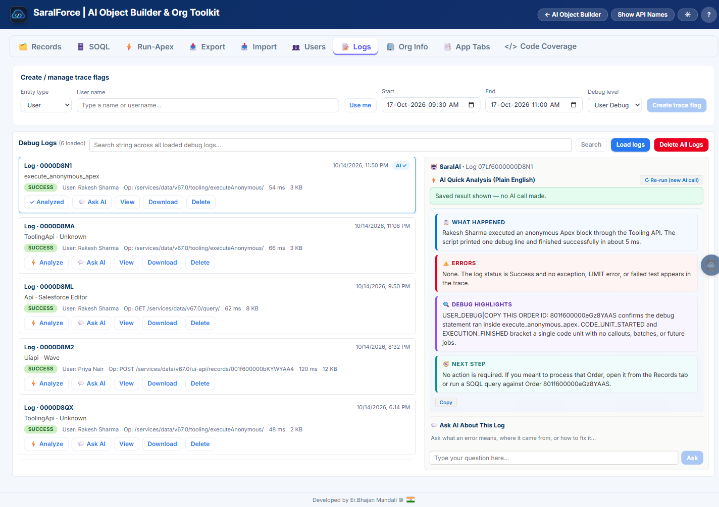Delete Log 0000D8ML
The image size is (719, 507).
(x=200, y=323)
